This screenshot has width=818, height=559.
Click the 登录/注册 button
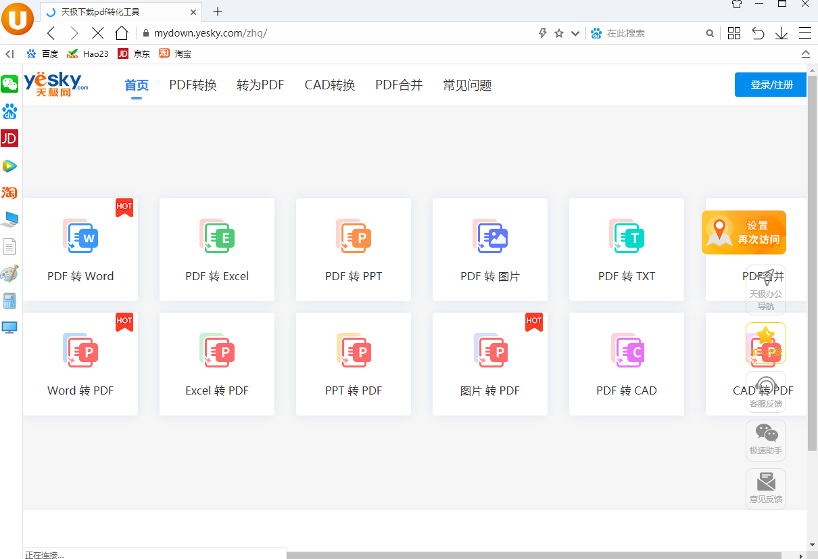771,85
